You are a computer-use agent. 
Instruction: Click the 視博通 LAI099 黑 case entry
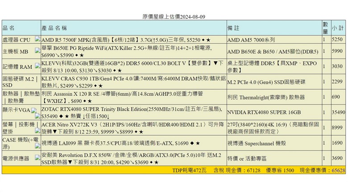pos(133,143)
